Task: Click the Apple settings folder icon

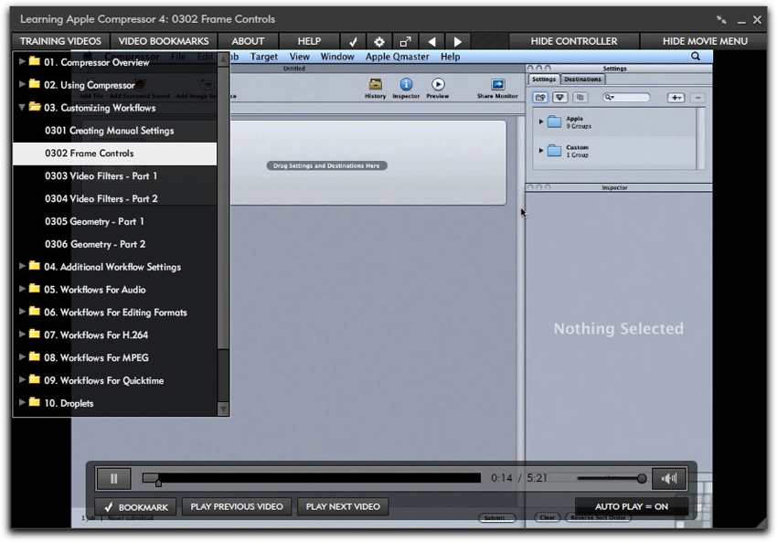Action: (554, 122)
